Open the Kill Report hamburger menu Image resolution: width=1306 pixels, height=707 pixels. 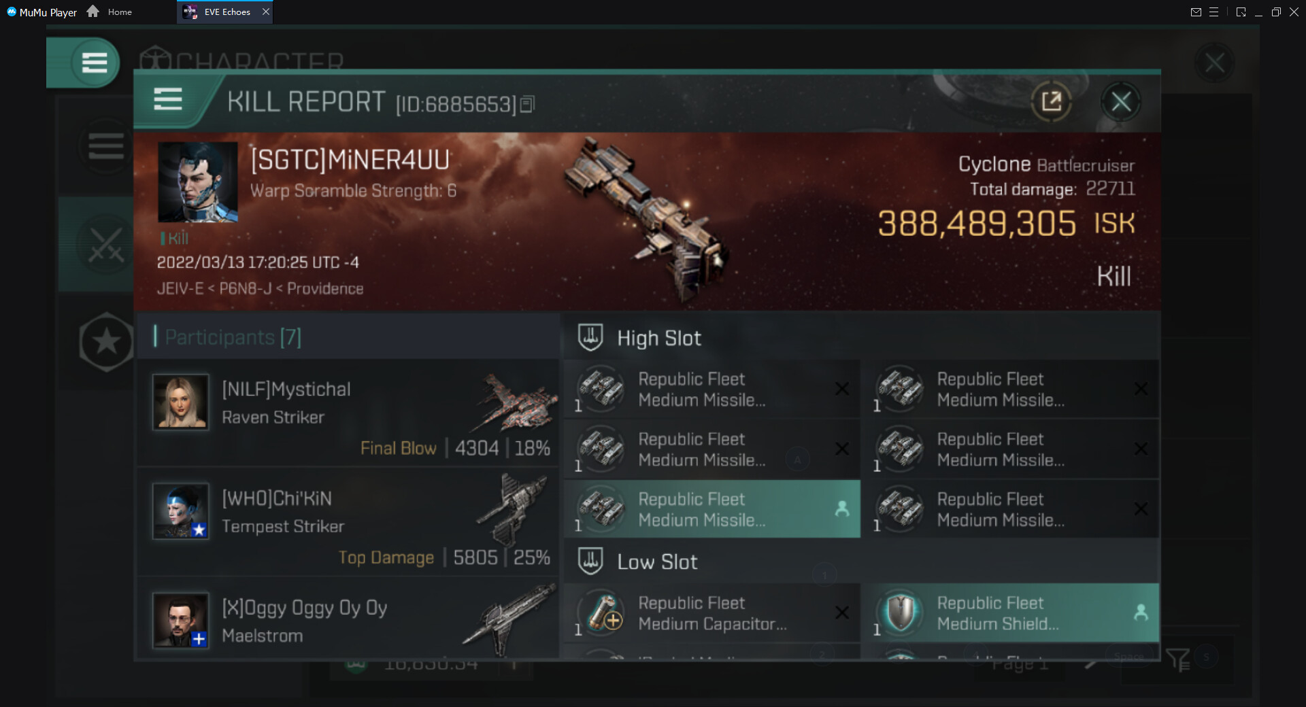click(x=167, y=99)
